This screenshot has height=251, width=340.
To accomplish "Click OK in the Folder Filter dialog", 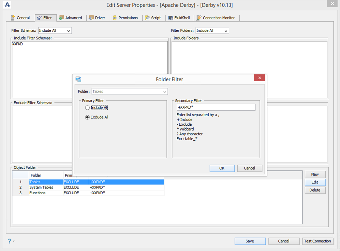I will [x=222, y=168].
